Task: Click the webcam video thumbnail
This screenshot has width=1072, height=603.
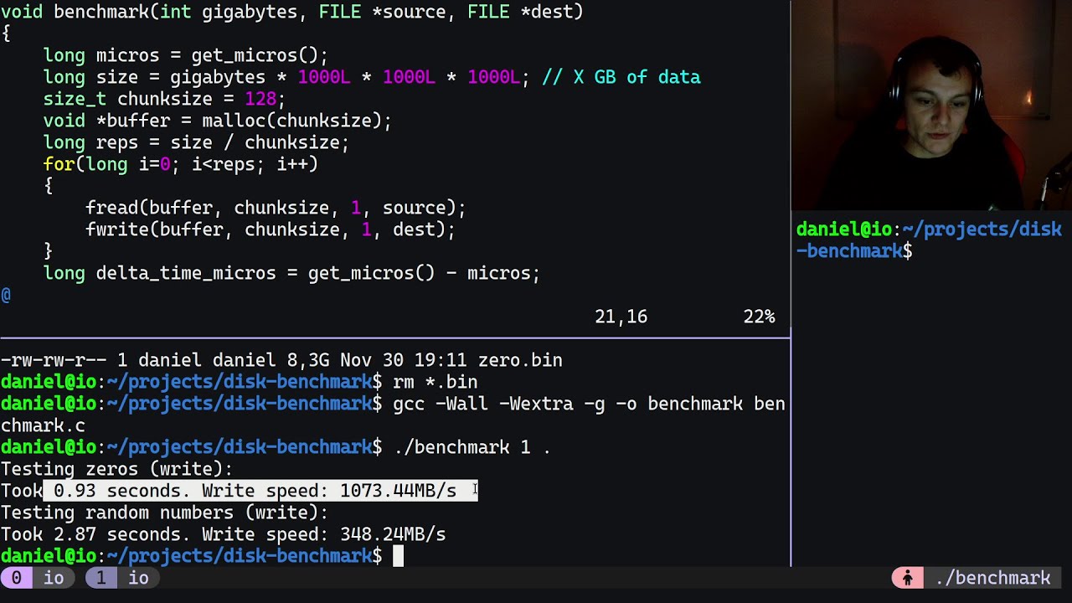Action: [931, 105]
